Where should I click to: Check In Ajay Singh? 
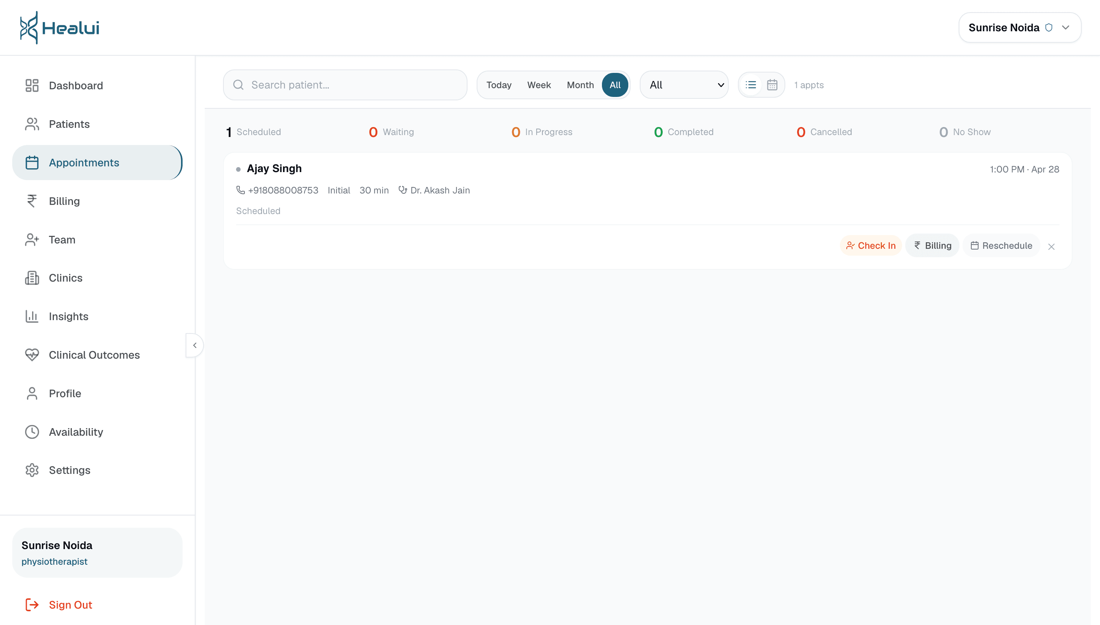pos(870,246)
